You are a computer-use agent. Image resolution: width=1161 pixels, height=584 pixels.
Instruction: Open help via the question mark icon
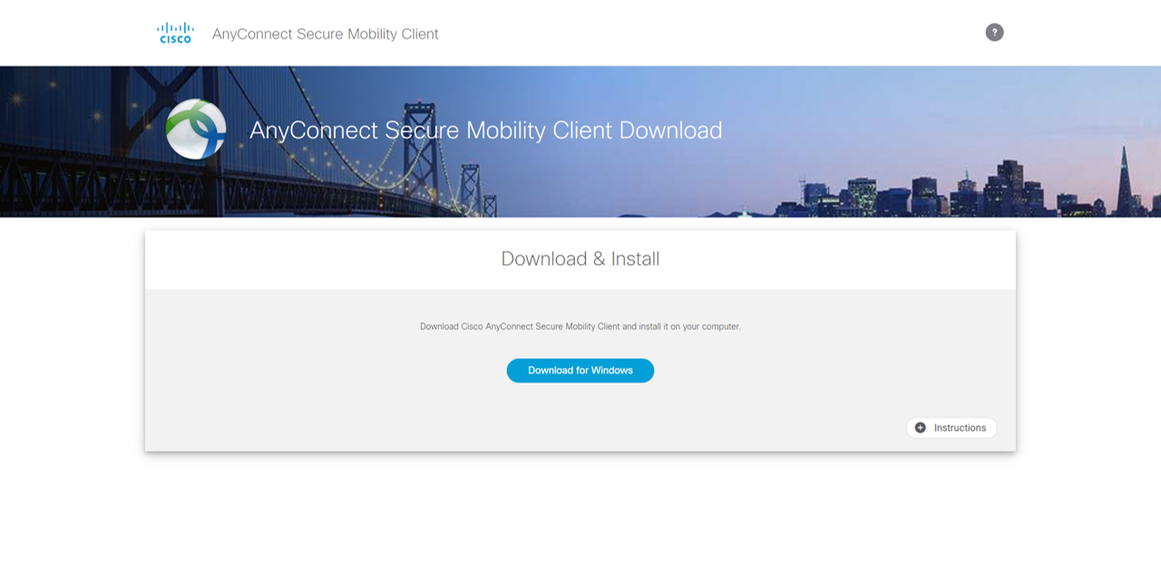tap(994, 33)
